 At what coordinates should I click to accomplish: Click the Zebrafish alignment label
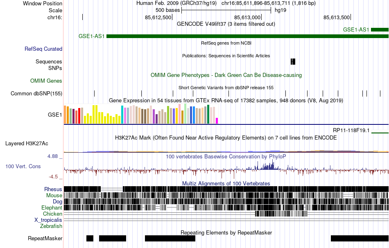51,226
